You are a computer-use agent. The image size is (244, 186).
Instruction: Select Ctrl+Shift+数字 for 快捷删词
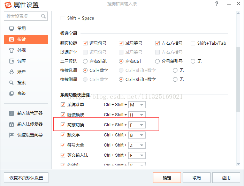pos(121,80)
